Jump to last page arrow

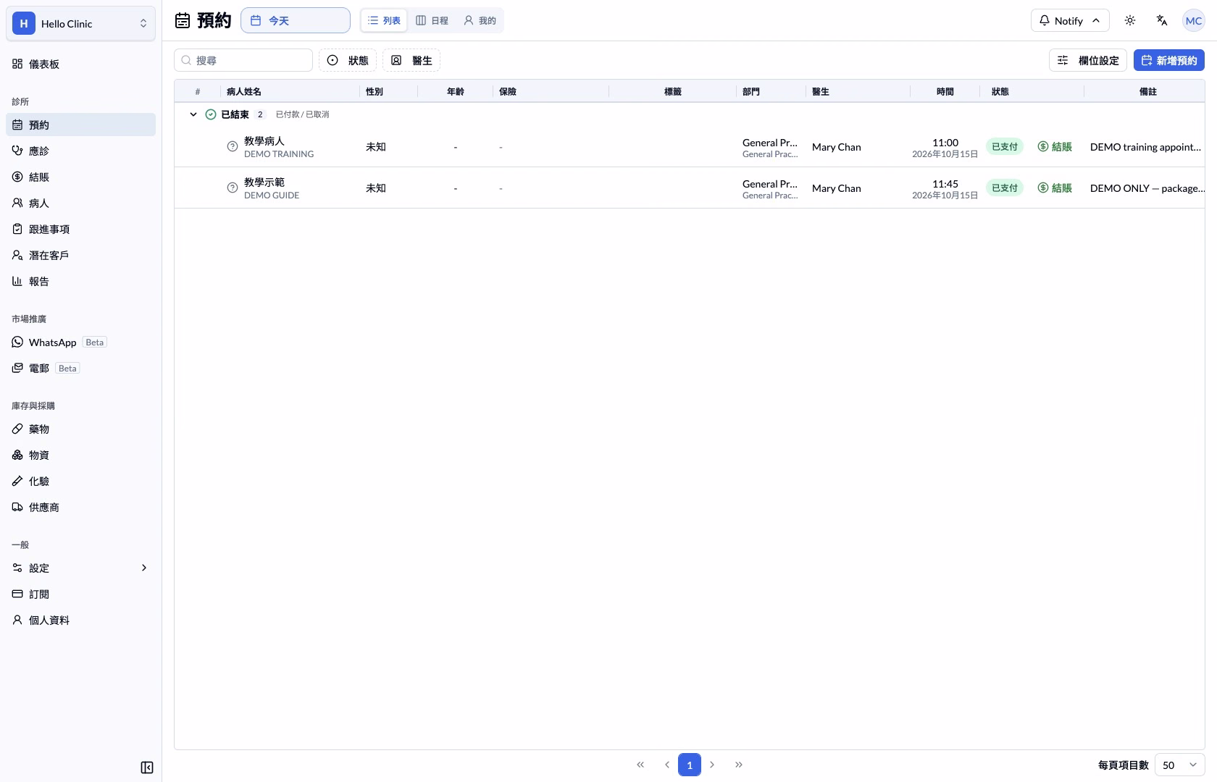(x=739, y=765)
